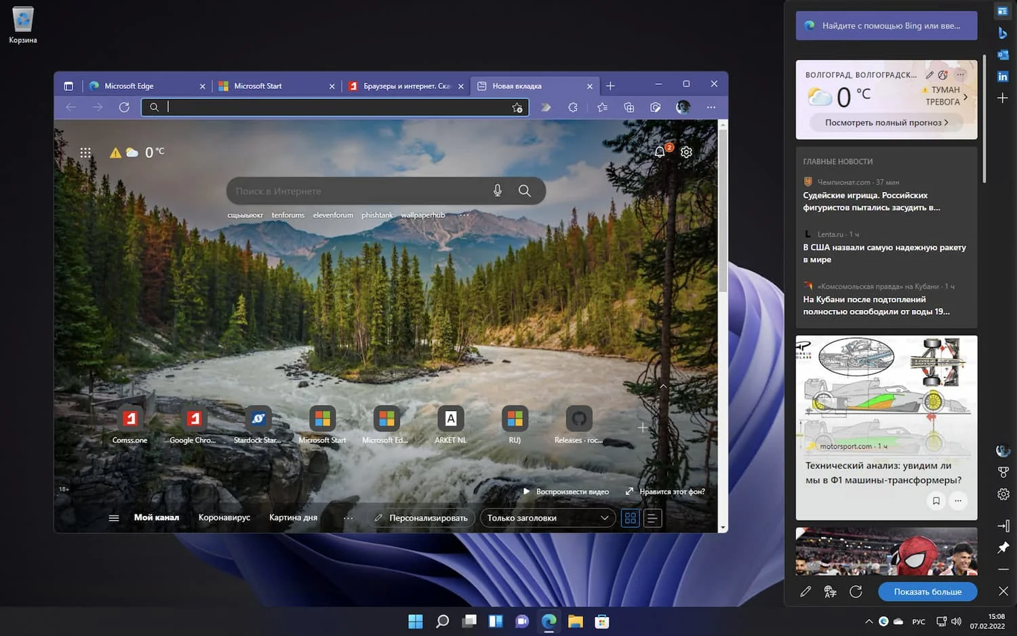Open the Edge extensions puzzle icon

pyautogui.click(x=573, y=107)
